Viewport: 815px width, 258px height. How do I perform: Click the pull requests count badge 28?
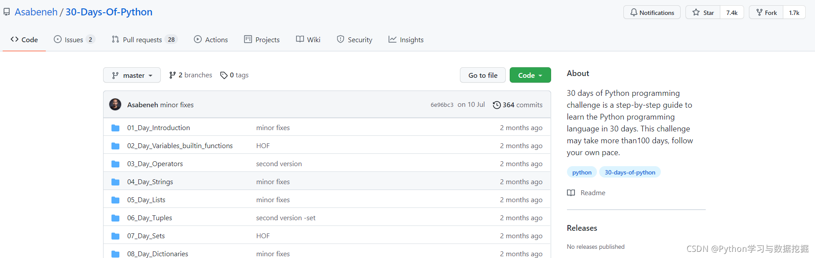[171, 40]
